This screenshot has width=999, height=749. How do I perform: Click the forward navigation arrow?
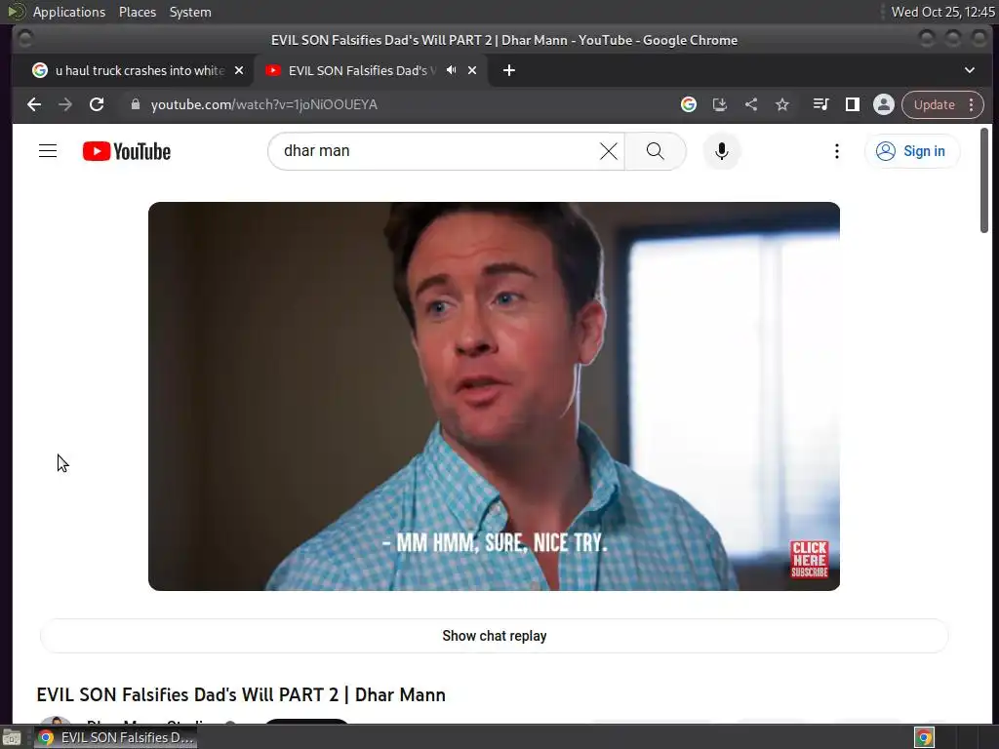[x=65, y=104]
